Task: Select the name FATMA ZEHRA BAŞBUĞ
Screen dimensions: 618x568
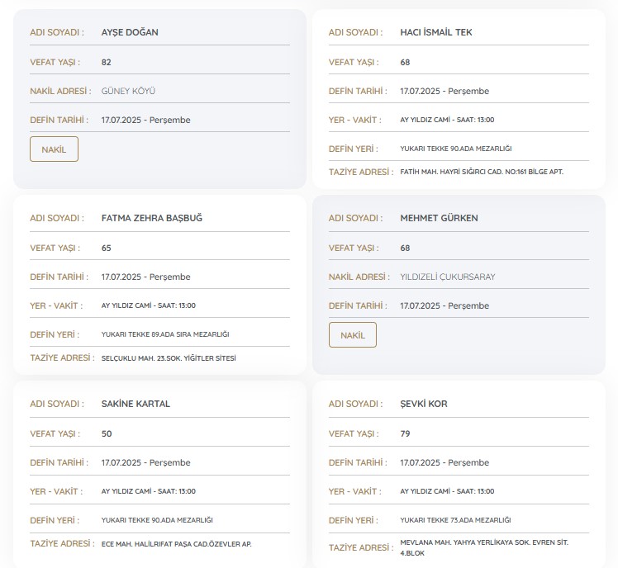Action: [151, 218]
